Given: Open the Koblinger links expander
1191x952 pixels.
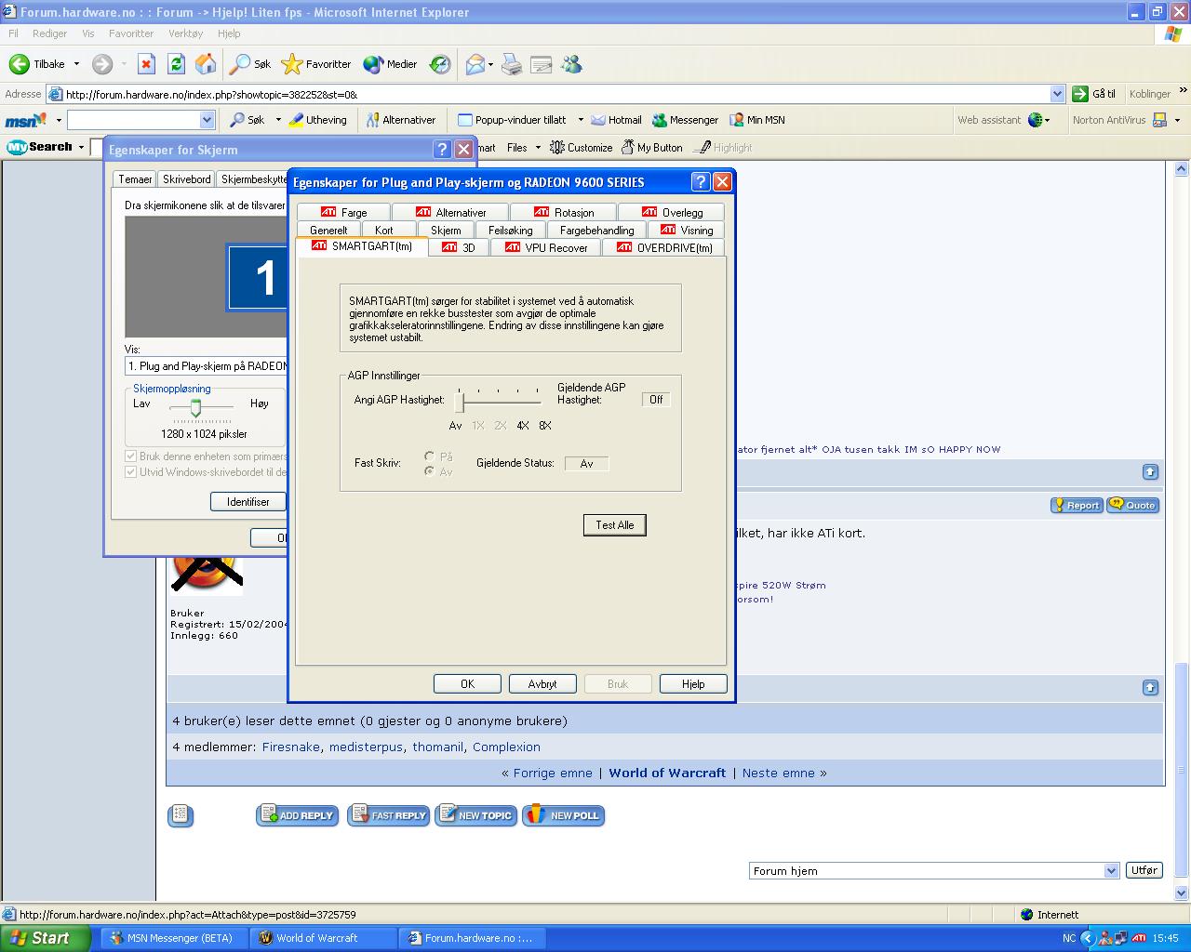Looking at the screenshot, I should click(1183, 92).
